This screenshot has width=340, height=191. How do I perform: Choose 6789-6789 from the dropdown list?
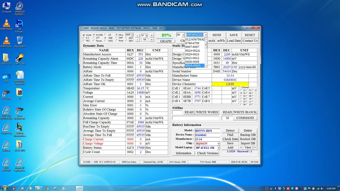point(195,43)
